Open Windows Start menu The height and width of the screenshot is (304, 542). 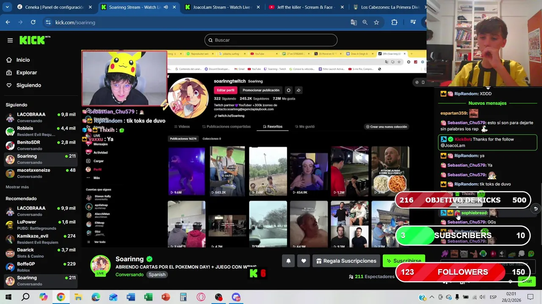pyautogui.click(x=8, y=297)
